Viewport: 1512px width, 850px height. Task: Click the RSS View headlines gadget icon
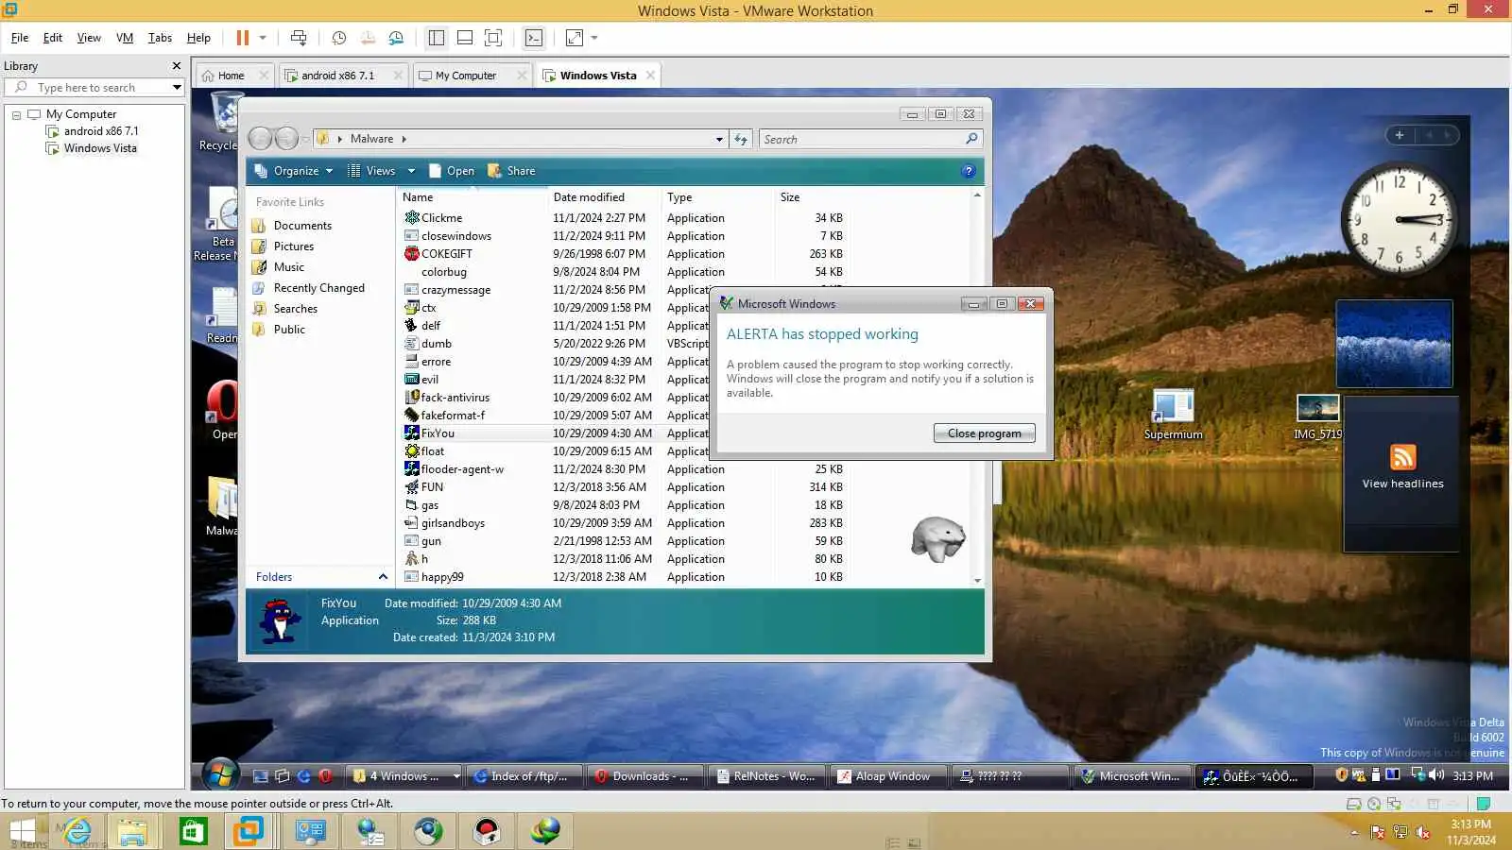pyautogui.click(x=1403, y=457)
